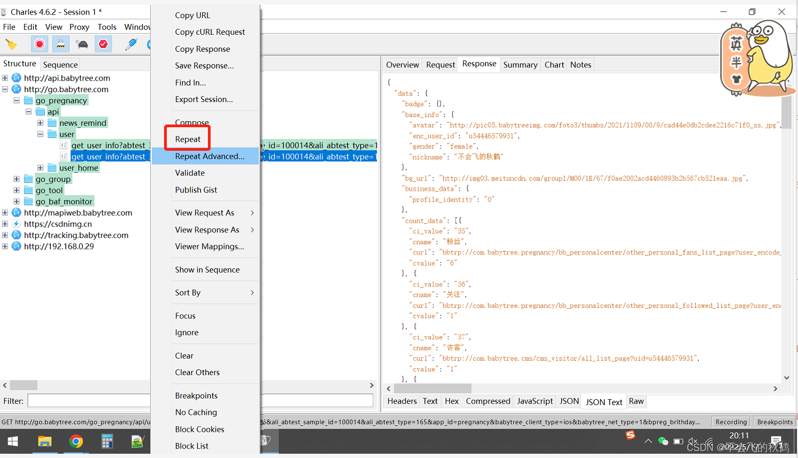This screenshot has height=458, width=798.
Task: Switch to Raw view tab
Action: click(636, 401)
